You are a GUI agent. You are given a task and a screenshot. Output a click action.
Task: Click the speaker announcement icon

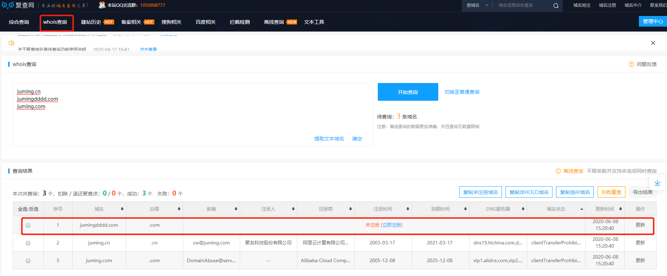pyautogui.click(x=11, y=43)
